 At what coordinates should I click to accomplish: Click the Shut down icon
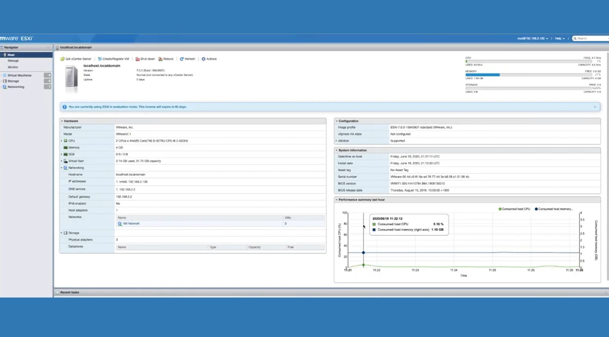137,59
